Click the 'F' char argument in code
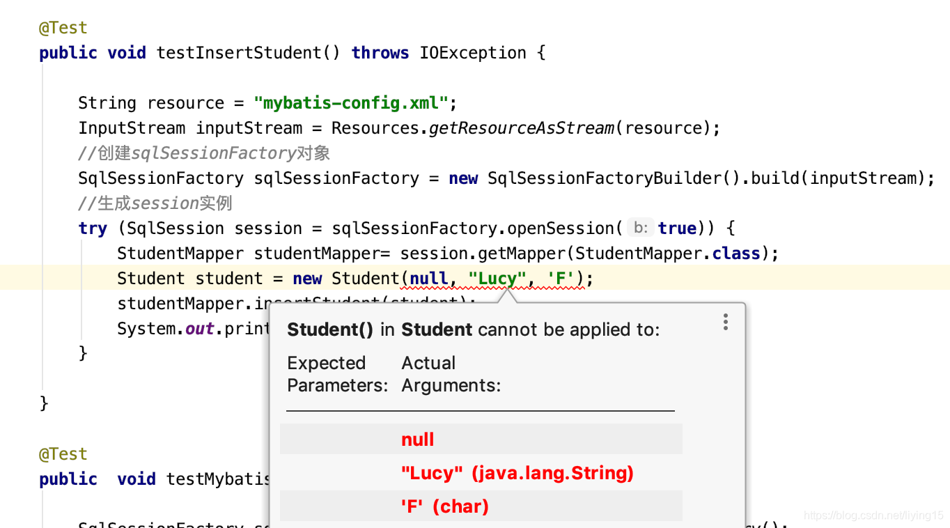Image resolution: width=950 pixels, height=528 pixels. [561, 279]
